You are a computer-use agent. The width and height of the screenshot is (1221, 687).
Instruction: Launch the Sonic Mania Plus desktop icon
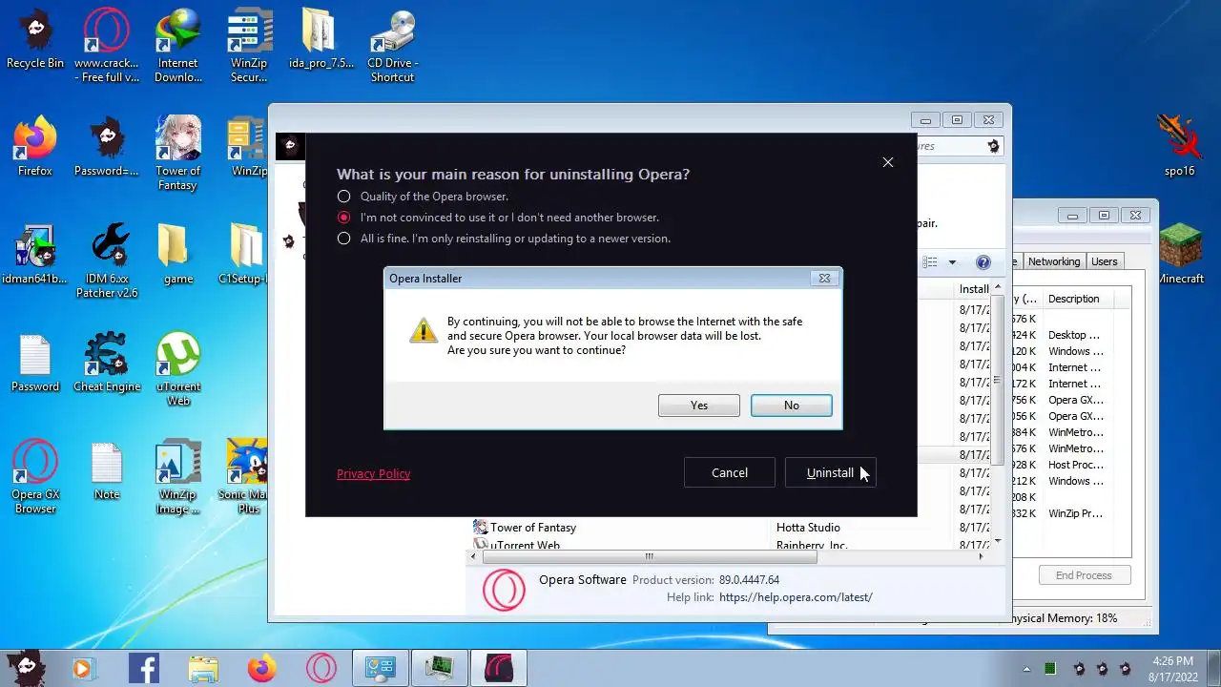tap(249, 477)
